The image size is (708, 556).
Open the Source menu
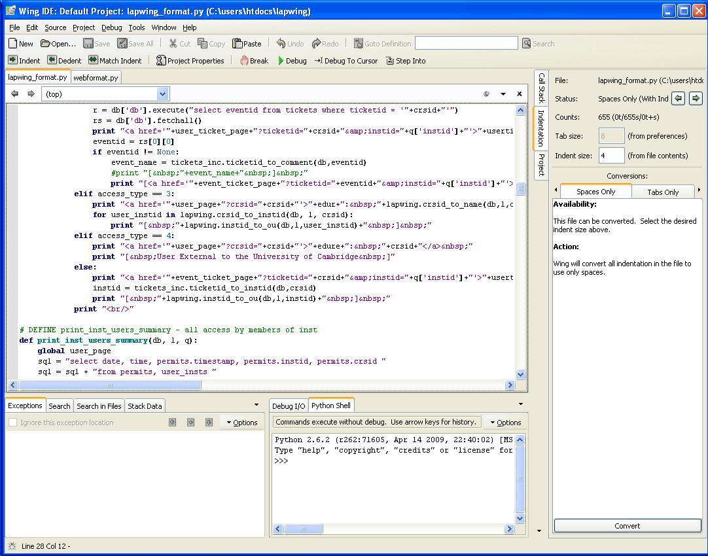click(x=55, y=27)
